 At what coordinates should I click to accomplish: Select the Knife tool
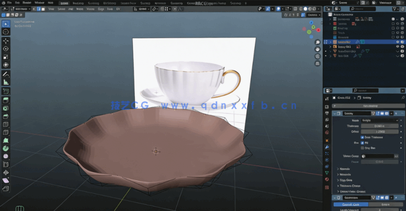(x=6, y=132)
